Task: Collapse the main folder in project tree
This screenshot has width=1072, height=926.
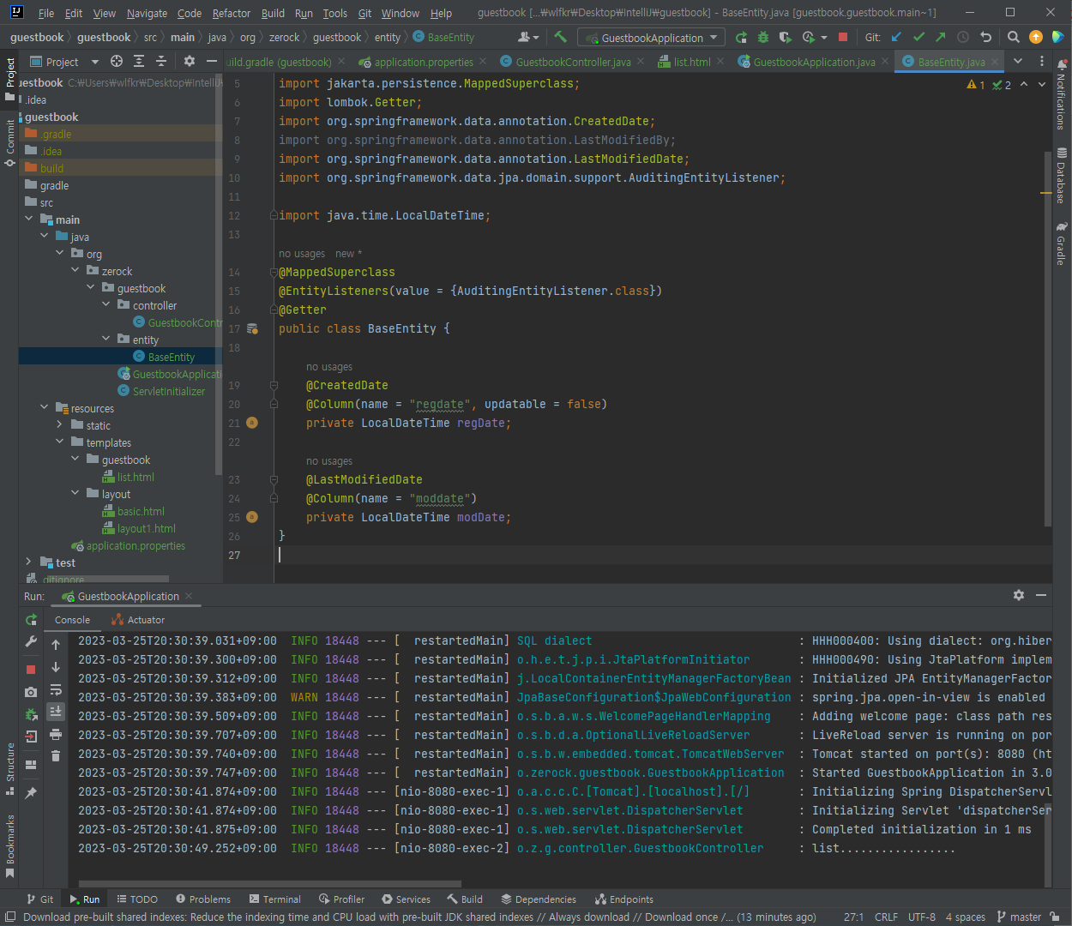Action: tap(29, 219)
